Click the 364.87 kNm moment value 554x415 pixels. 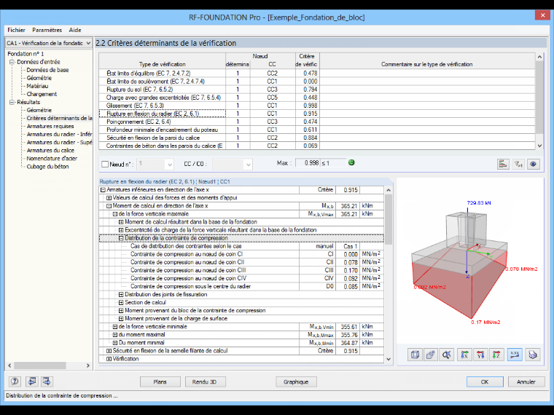pyautogui.click(x=348, y=343)
